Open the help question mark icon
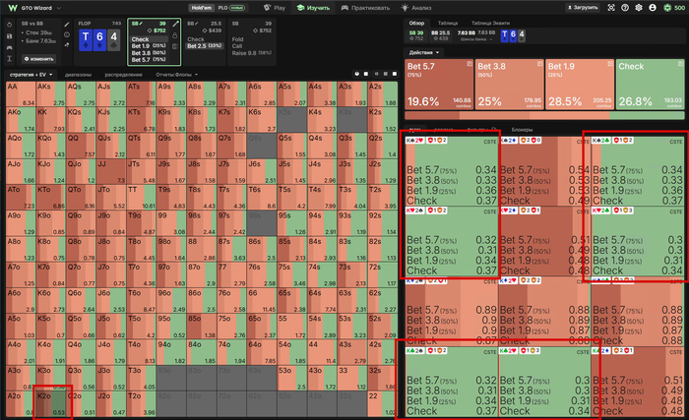689x420 pixels. click(x=625, y=8)
